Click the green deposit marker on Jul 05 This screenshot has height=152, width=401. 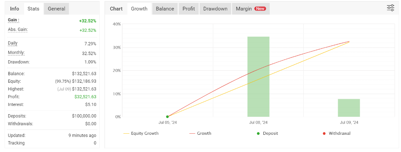pyautogui.click(x=167, y=117)
